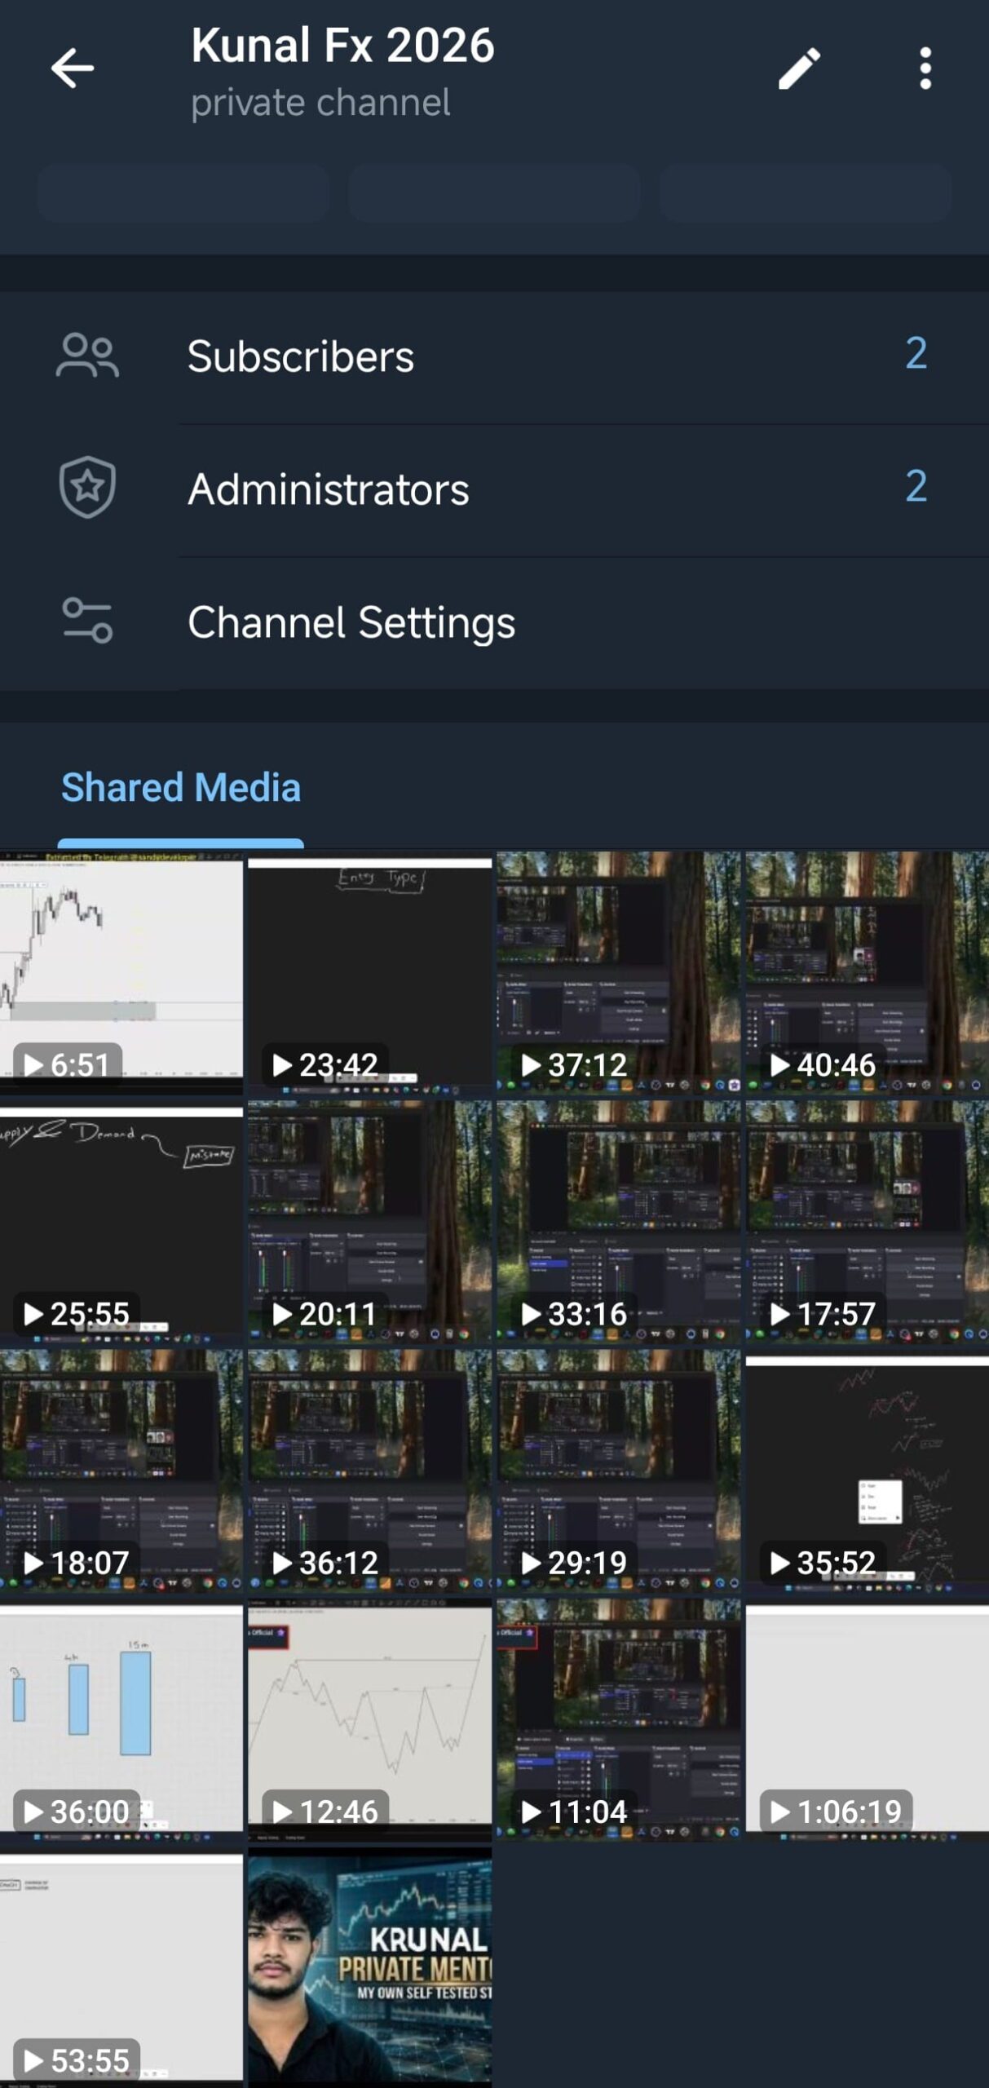The image size is (989, 2088).
Task: Play the 1:06:19 video thumbnail
Action: point(868,1719)
